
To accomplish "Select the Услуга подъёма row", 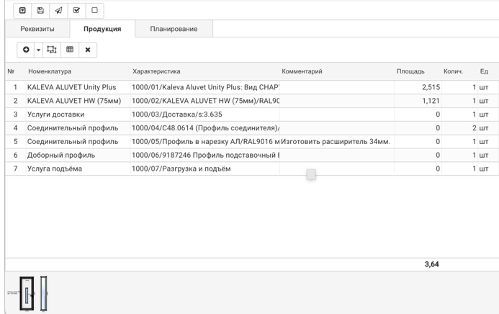I will (x=55, y=169).
